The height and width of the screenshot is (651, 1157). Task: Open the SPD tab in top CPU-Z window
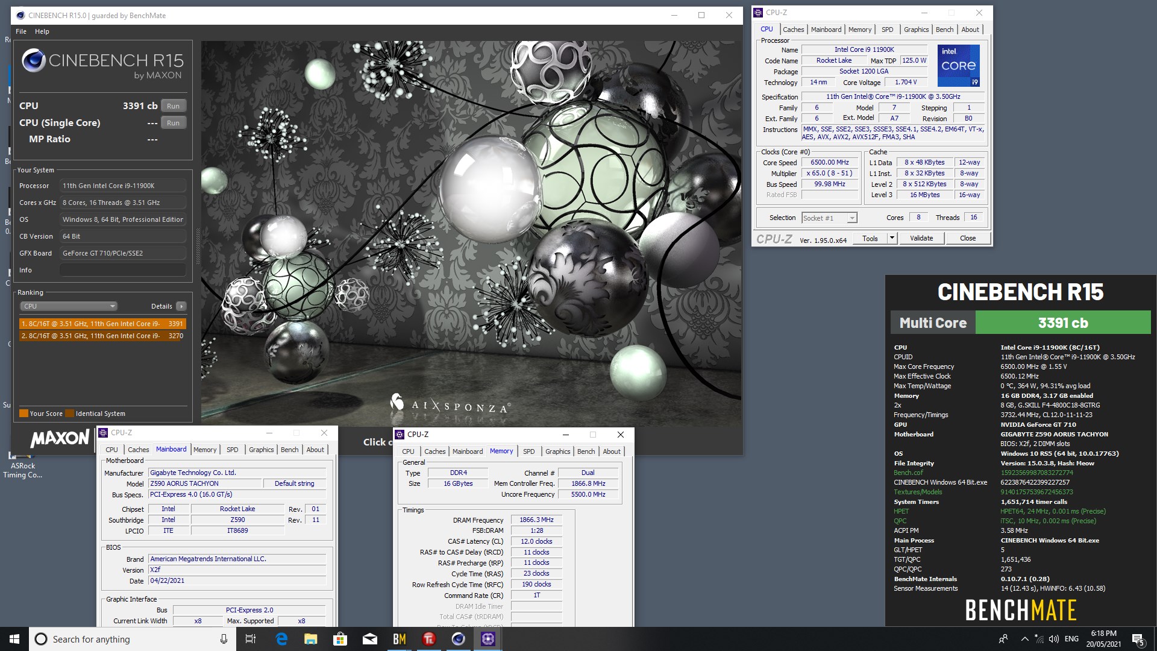888,30
